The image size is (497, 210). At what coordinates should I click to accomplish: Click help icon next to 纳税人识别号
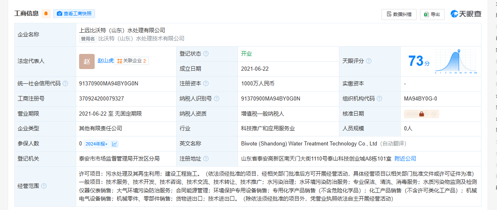pyautogui.click(x=217, y=98)
